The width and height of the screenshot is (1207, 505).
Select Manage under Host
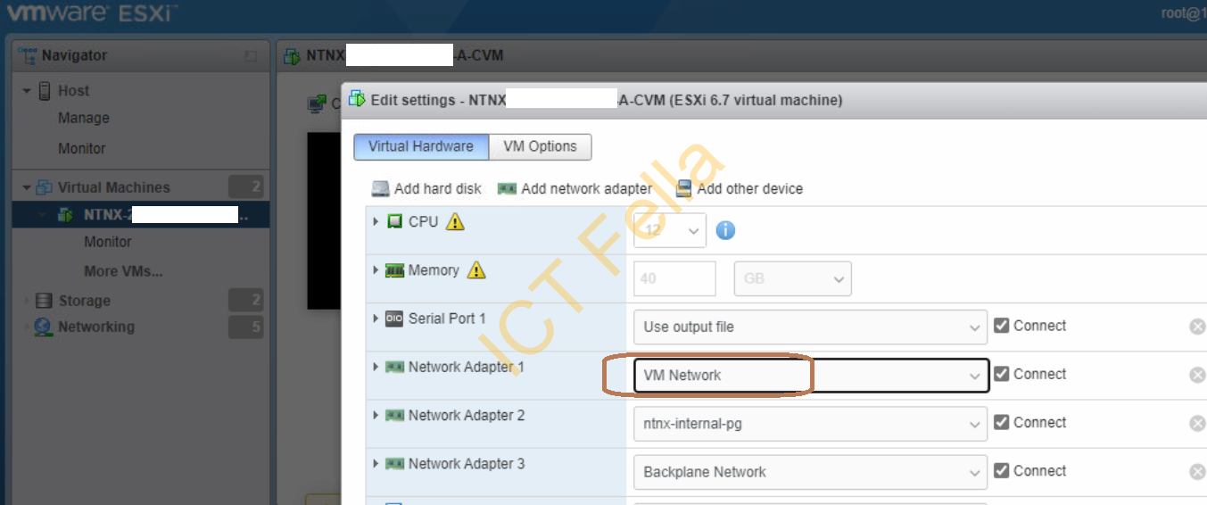click(84, 118)
